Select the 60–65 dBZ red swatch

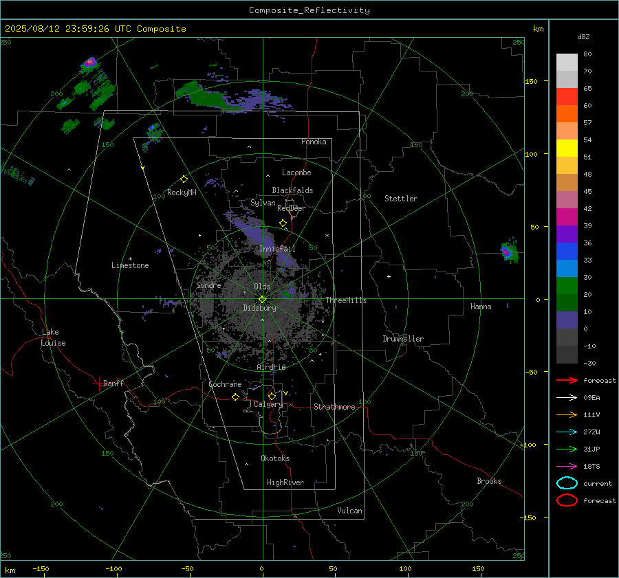[x=567, y=97]
